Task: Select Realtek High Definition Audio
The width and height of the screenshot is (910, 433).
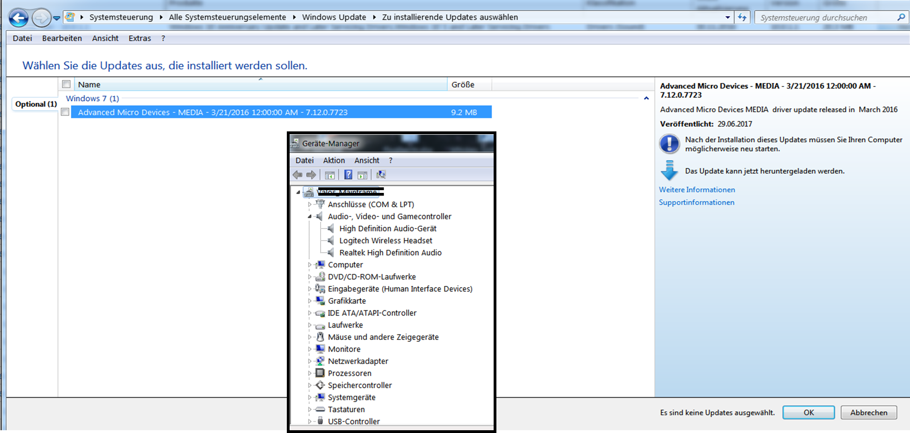Action: [x=390, y=253]
